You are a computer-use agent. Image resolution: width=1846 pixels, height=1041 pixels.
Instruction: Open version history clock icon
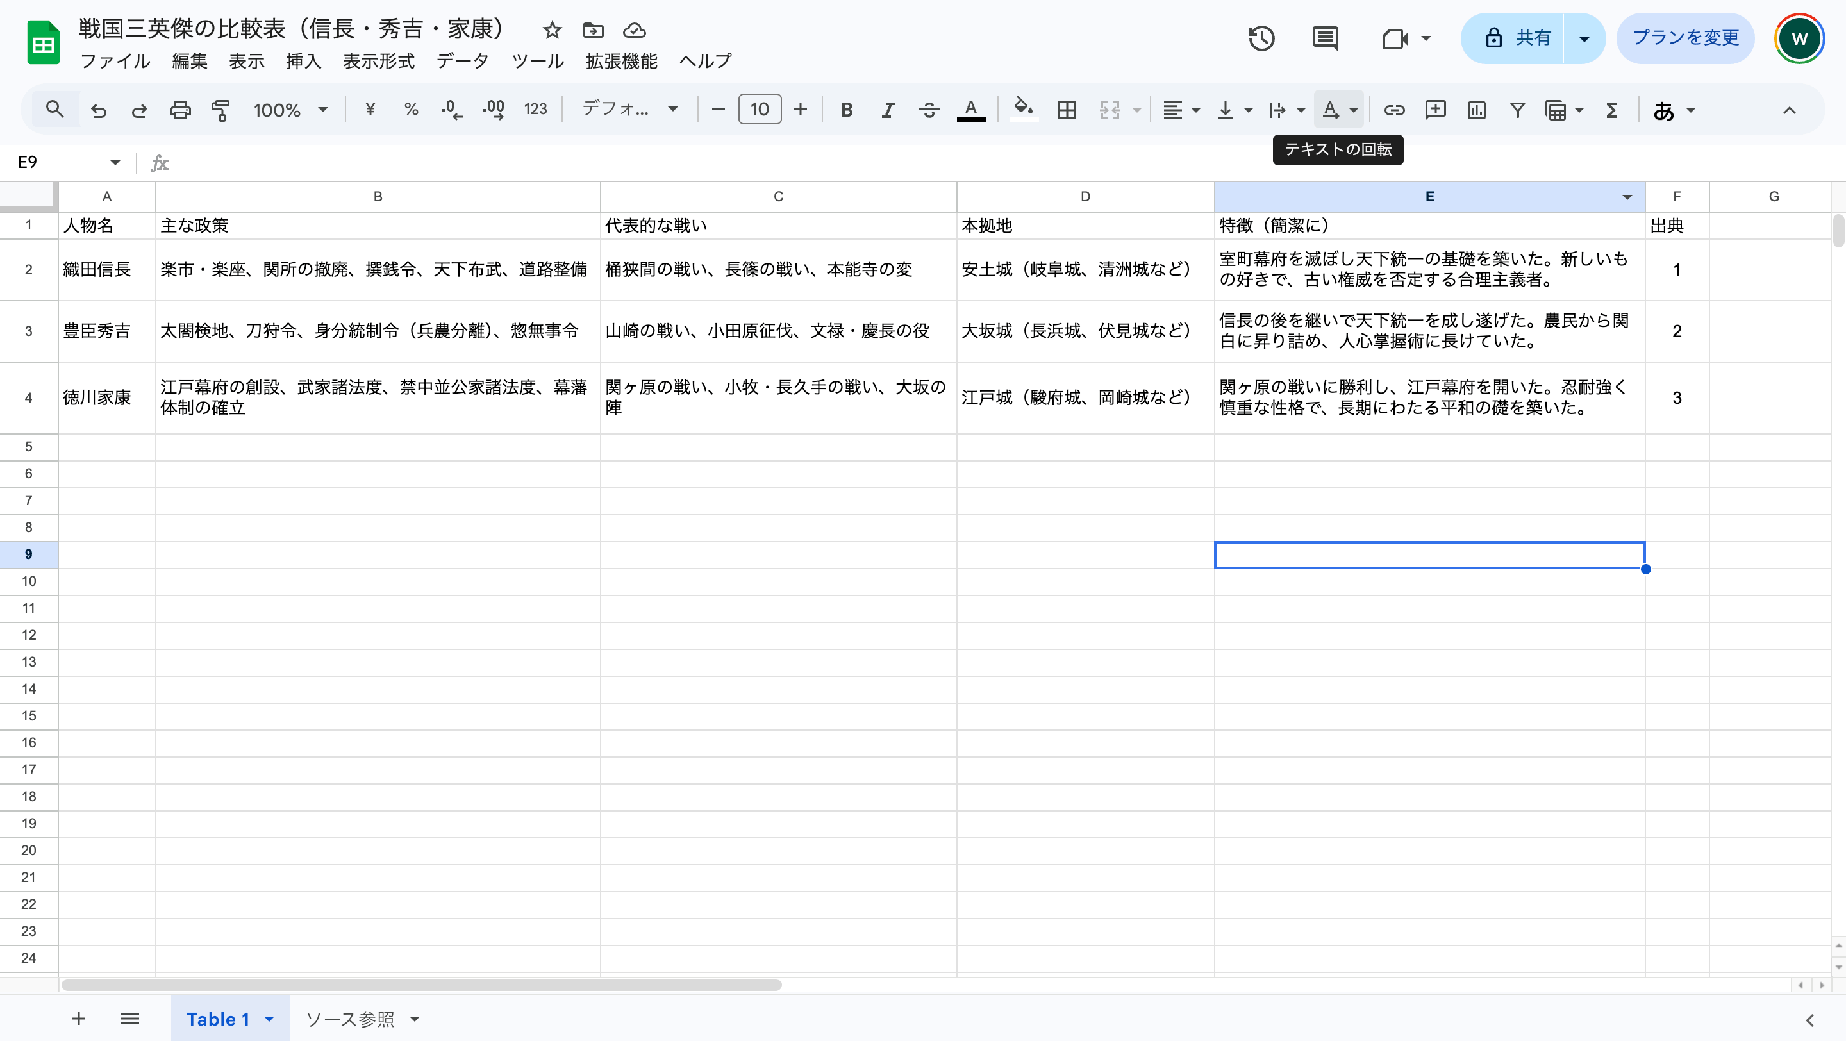point(1261,38)
